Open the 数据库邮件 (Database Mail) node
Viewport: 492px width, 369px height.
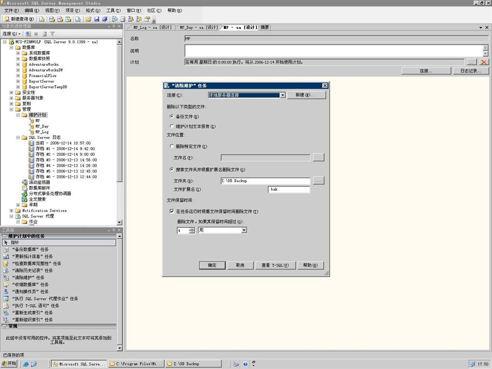(x=39, y=188)
